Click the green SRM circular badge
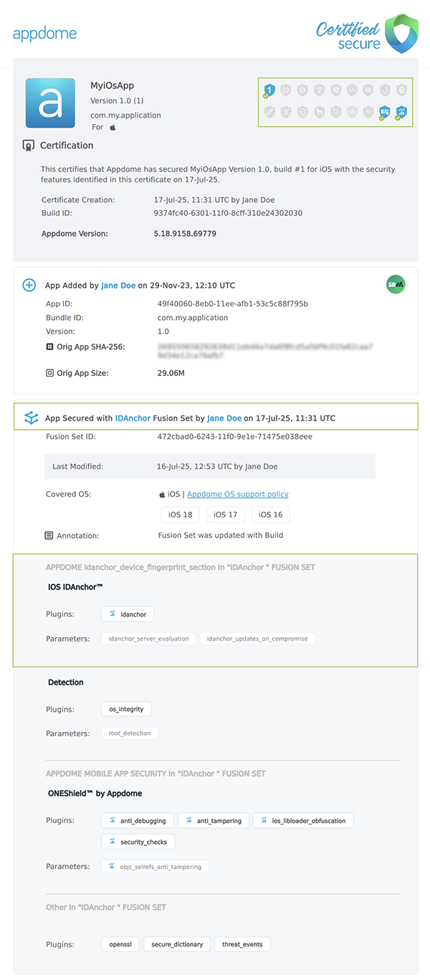 (x=395, y=284)
